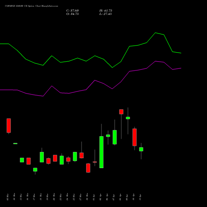Select the 08 Apr date label
The height and width of the screenshot is (207, 207).
click(x=120, y=197)
